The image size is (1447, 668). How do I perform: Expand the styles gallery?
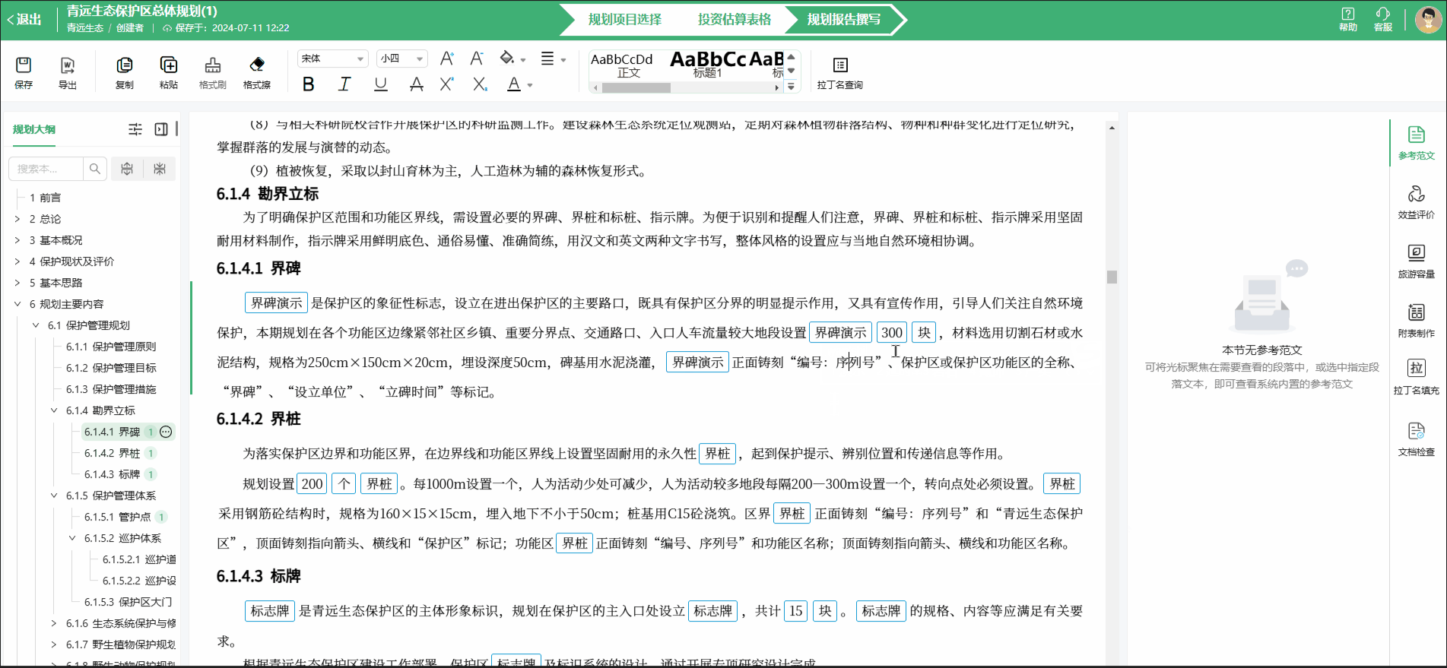point(791,87)
